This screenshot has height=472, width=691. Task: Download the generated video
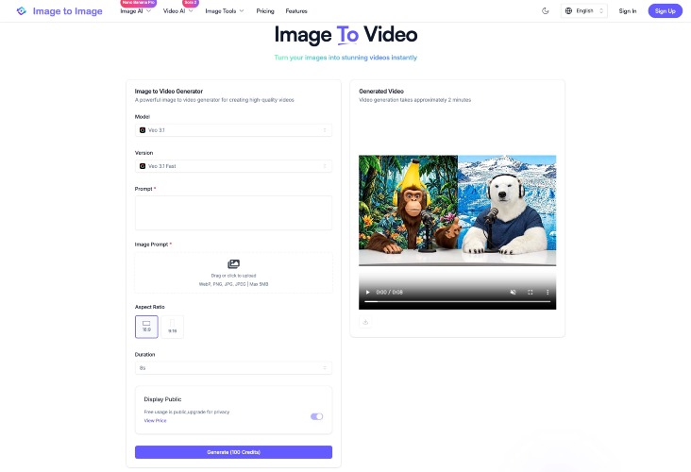(365, 322)
